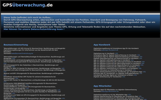Open Info for Erfassung des Reparaturbericht im Handwerk
Image resolution: width=161 pixels, height=100 pixels.
[142, 65]
